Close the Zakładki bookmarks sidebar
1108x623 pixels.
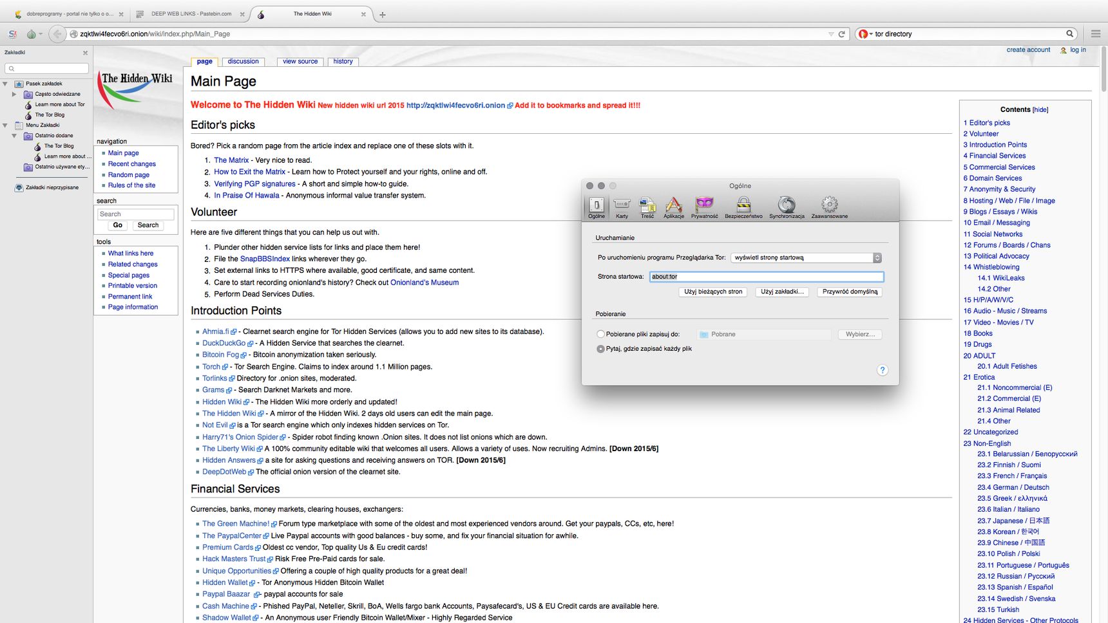pos(85,53)
